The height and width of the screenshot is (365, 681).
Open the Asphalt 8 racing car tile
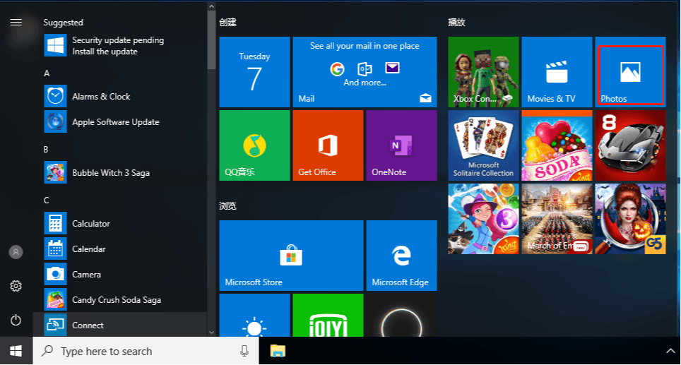[x=630, y=145]
